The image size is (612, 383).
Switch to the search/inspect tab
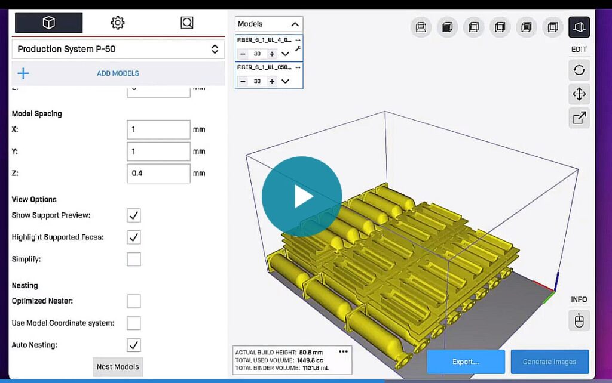pos(187,23)
